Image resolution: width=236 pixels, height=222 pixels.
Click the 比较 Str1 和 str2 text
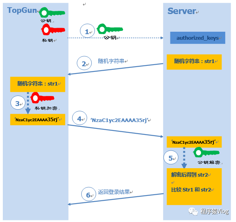[x=191, y=190]
